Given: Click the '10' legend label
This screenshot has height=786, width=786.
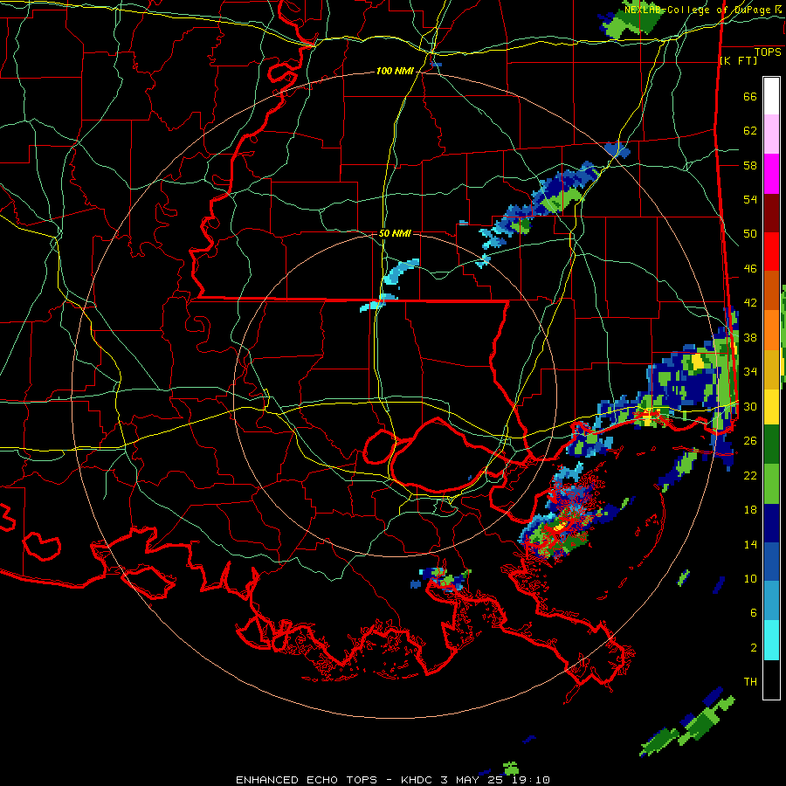Looking at the screenshot, I should (750, 578).
